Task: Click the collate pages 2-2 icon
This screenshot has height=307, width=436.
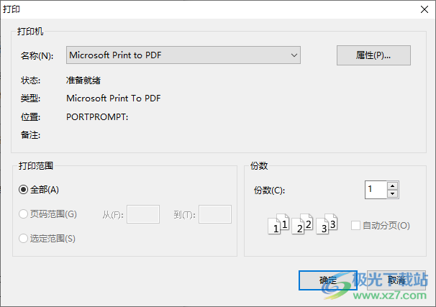Action: 302,224
